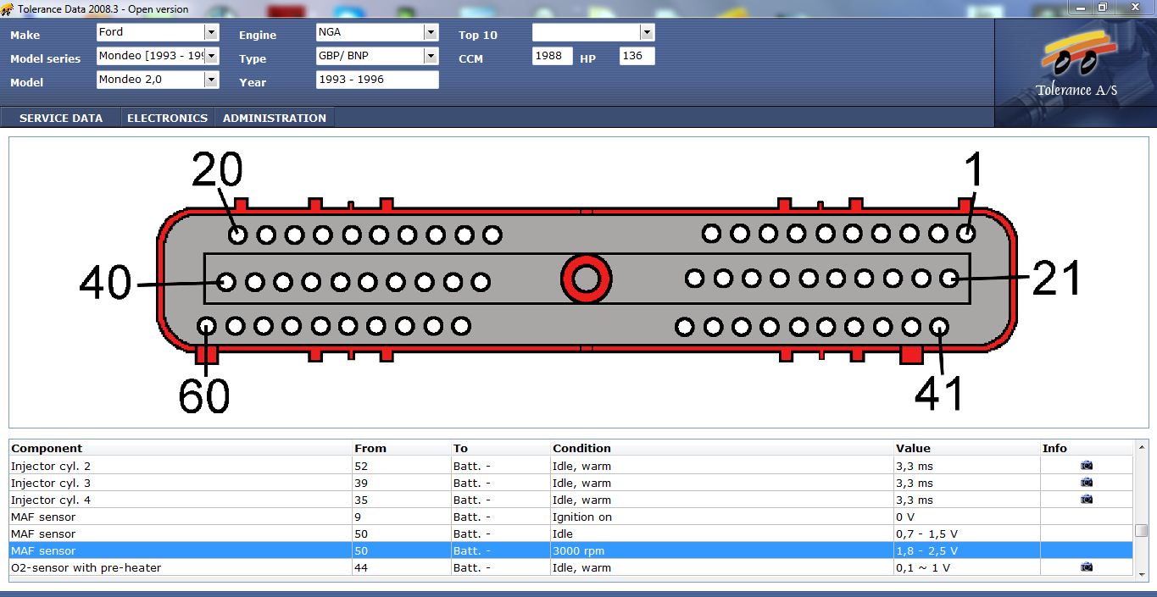Image resolution: width=1157 pixels, height=597 pixels.
Task: Click From value 52 for Injector cyl. 2
Action: point(402,466)
